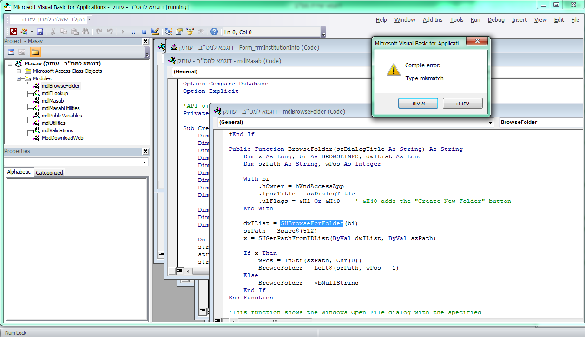Viewport: 585px width, 337px height.
Task: Expand Microsoft Access Class Objects folder
Action: tap(19, 71)
